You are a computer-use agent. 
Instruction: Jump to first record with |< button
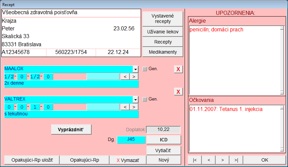tap(195, 160)
